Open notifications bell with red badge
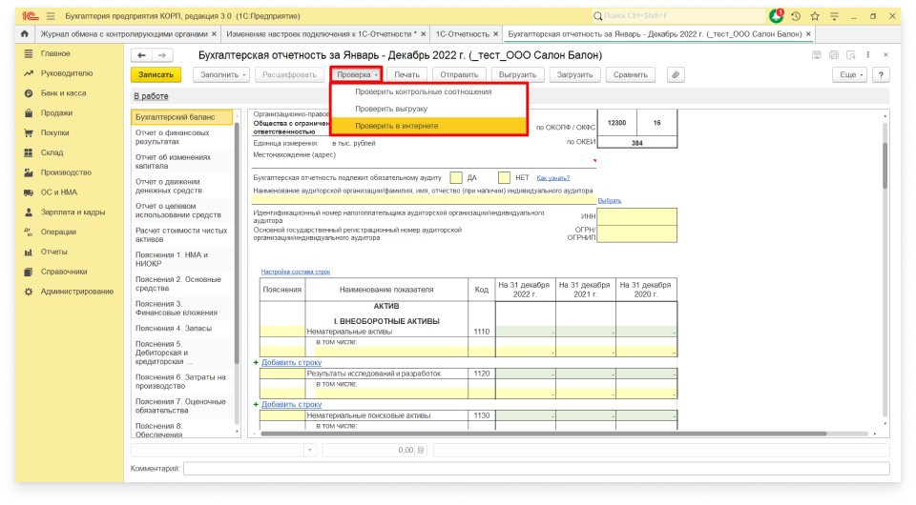This screenshot has height=505, width=916. [x=776, y=16]
